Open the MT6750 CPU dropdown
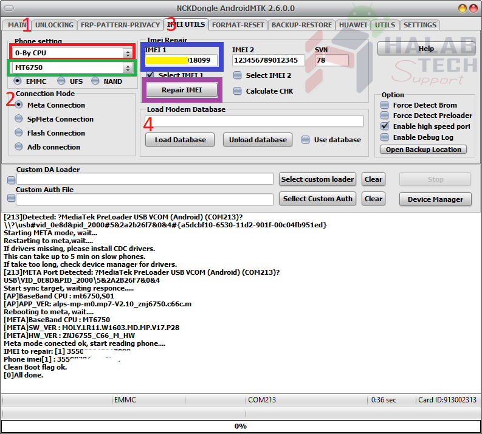482x434 pixels. [x=72, y=67]
